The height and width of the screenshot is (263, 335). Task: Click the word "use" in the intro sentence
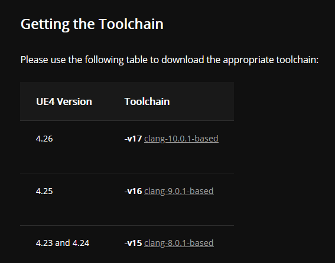click(x=58, y=60)
